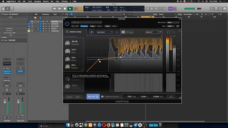Viewport: 228px width, 128px height.
Task: Toggle the smart:comp plugin power button
Action: [67, 23]
